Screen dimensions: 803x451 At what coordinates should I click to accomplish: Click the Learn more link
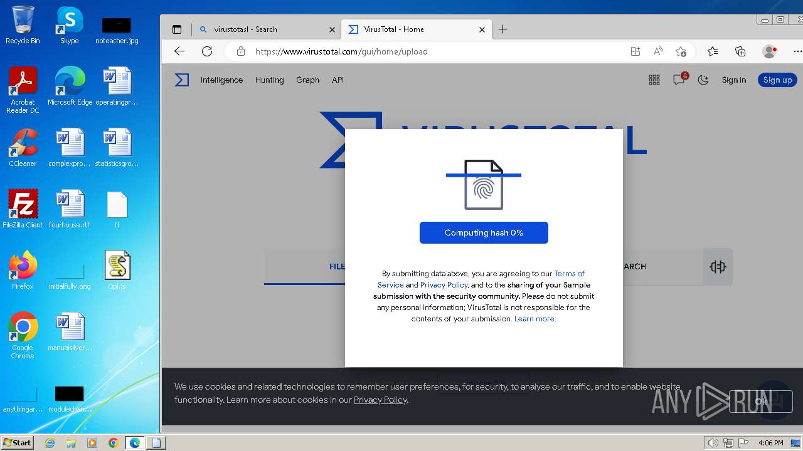tap(535, 319)
